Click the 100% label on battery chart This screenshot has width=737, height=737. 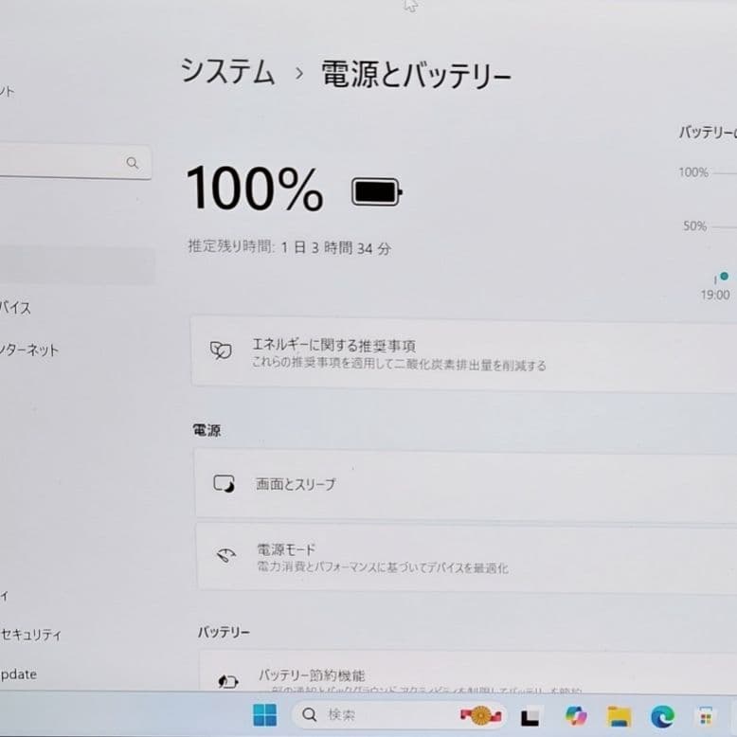693,172
